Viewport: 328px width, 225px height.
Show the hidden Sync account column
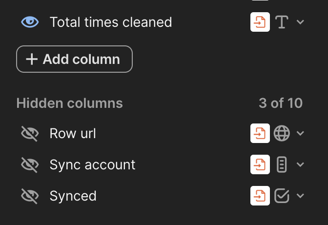(x=30, y=165)
